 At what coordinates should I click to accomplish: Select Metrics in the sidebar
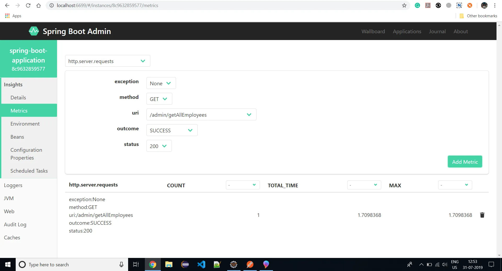point(29,111)
